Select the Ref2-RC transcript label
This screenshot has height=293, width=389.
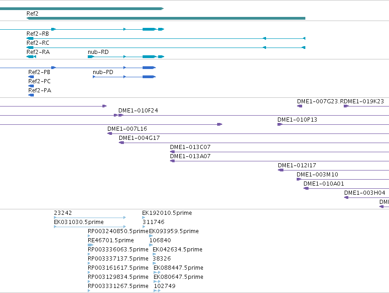[x=38, y=43]
